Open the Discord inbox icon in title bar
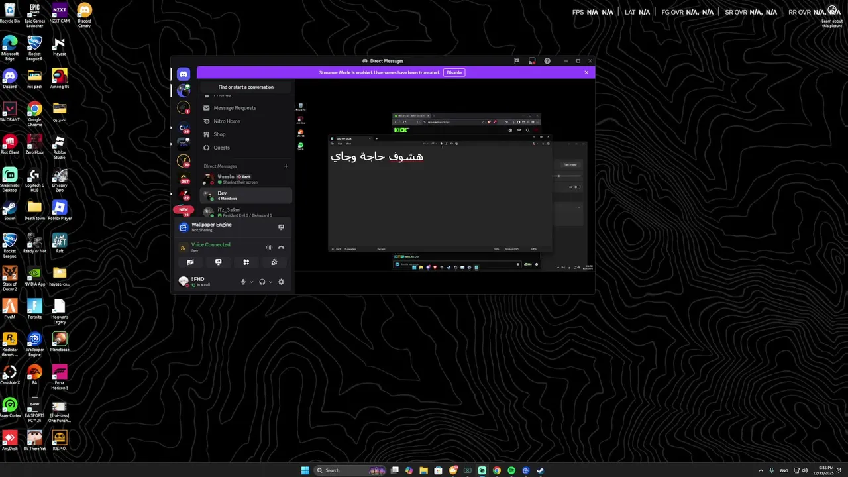The height and width of the screenshot is (477, 848). point(532,61)
